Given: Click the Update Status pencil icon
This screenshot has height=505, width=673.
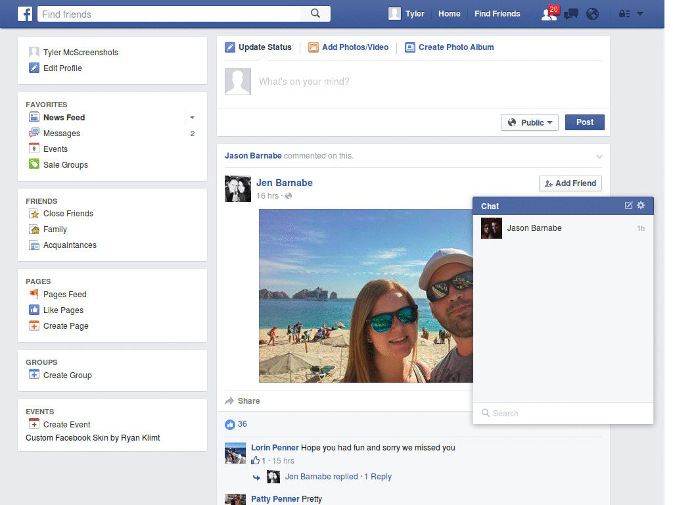Looking at the screenshot, I should tap(230, 47).
